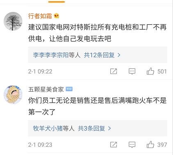Like 行者如霜's comment with 501 likes
Viewport: 173px width, 155px height.
(x=150, y=71)
